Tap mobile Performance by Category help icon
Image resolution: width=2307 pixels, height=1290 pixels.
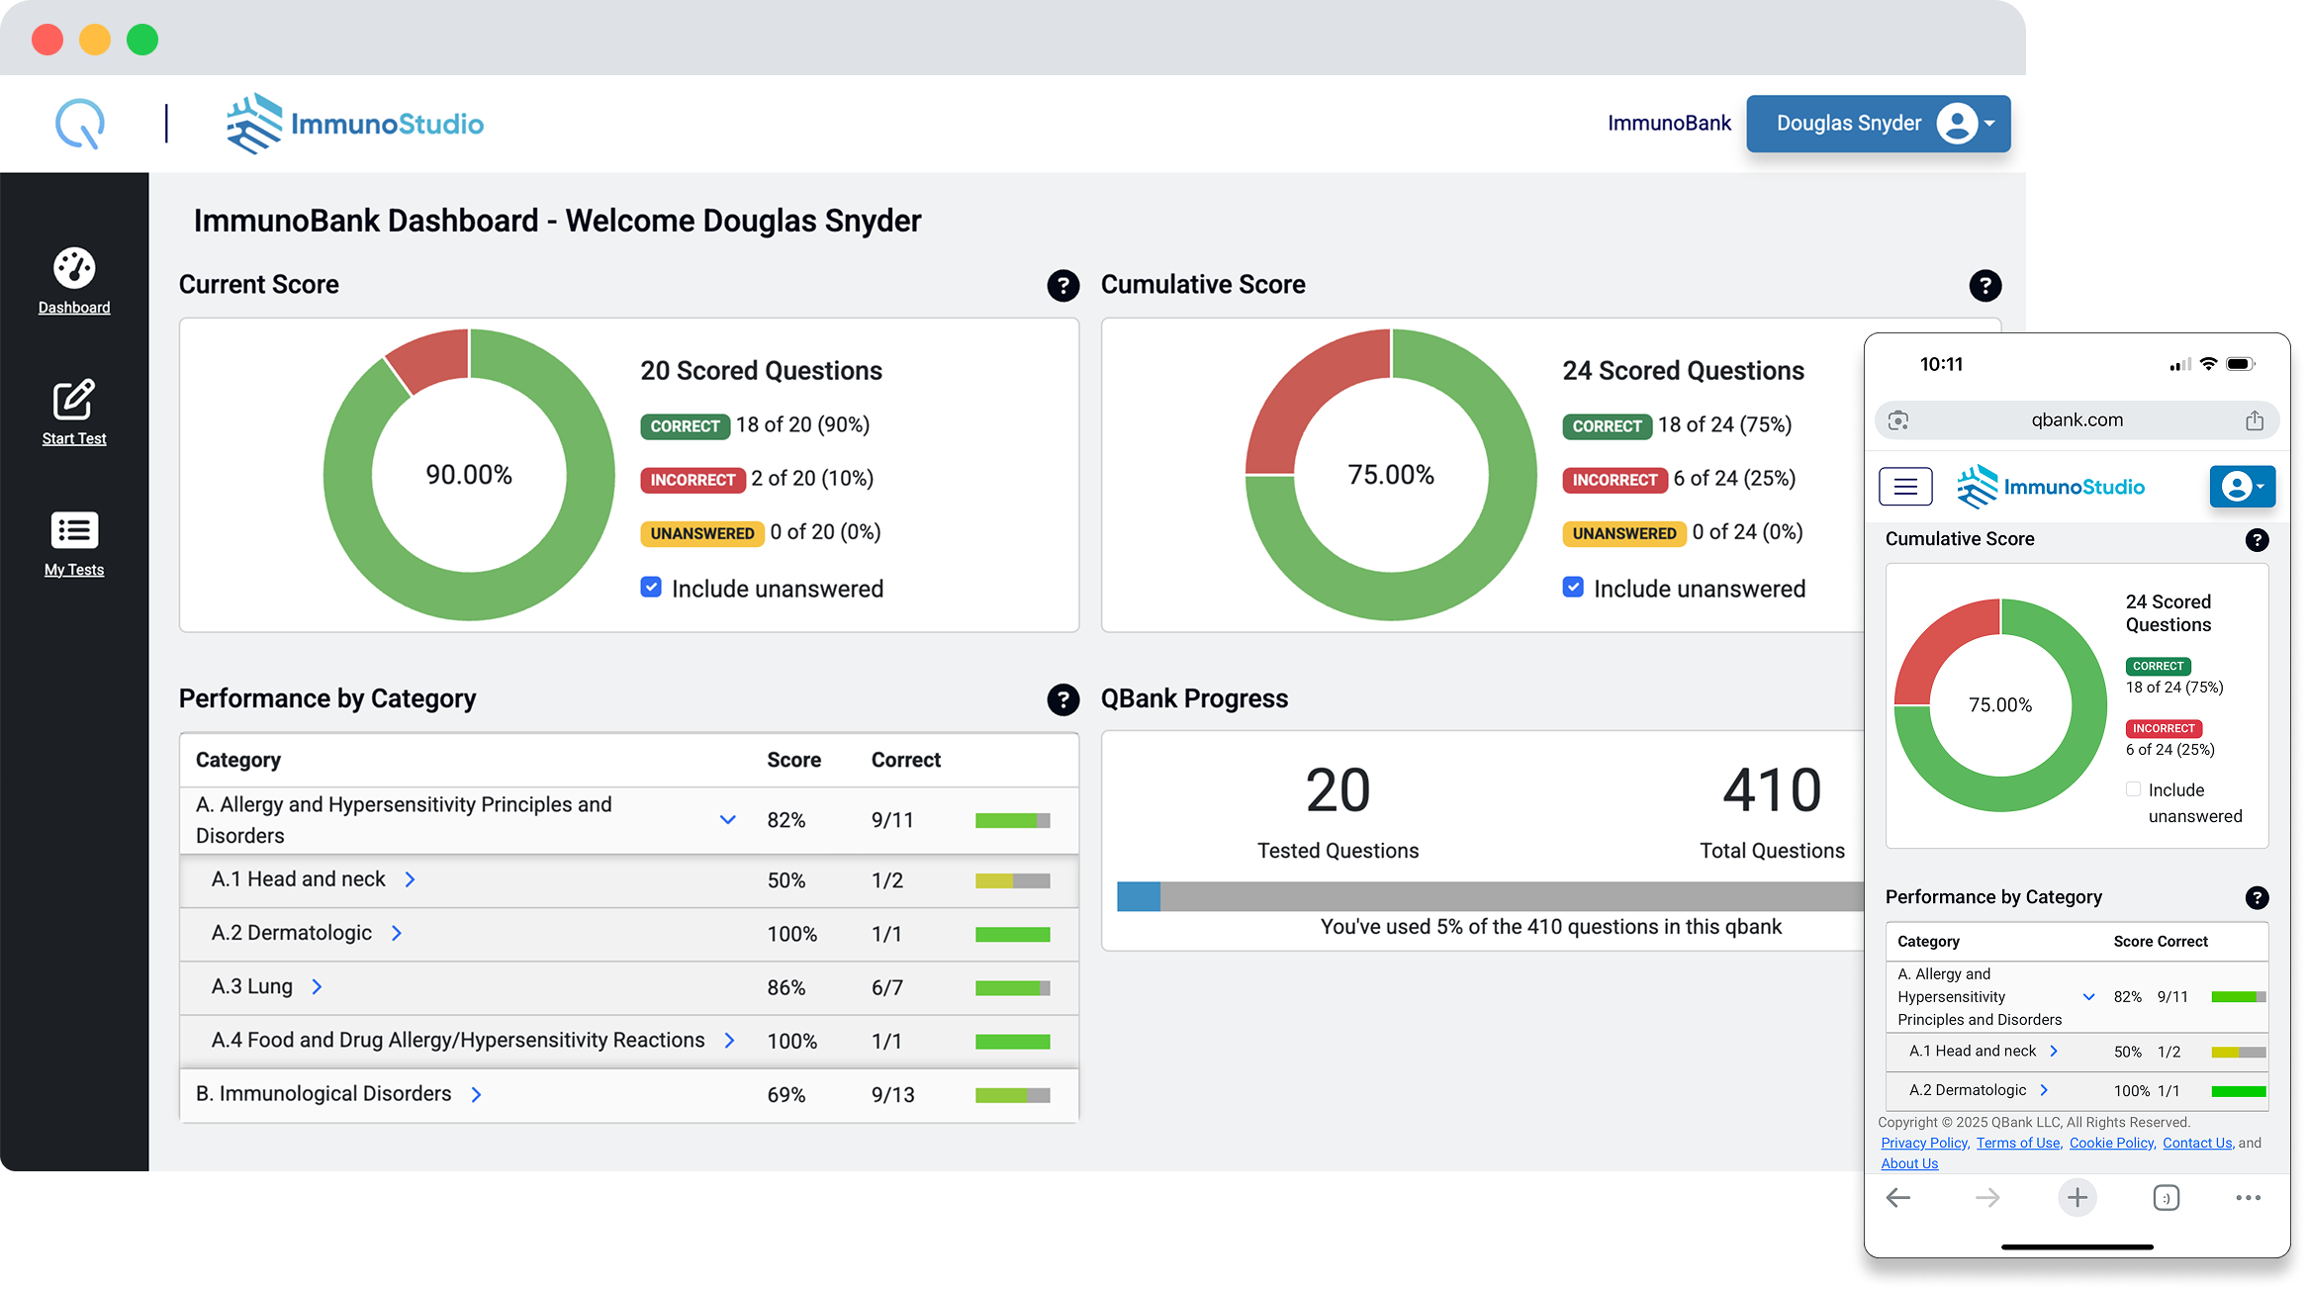(2257, 898)
